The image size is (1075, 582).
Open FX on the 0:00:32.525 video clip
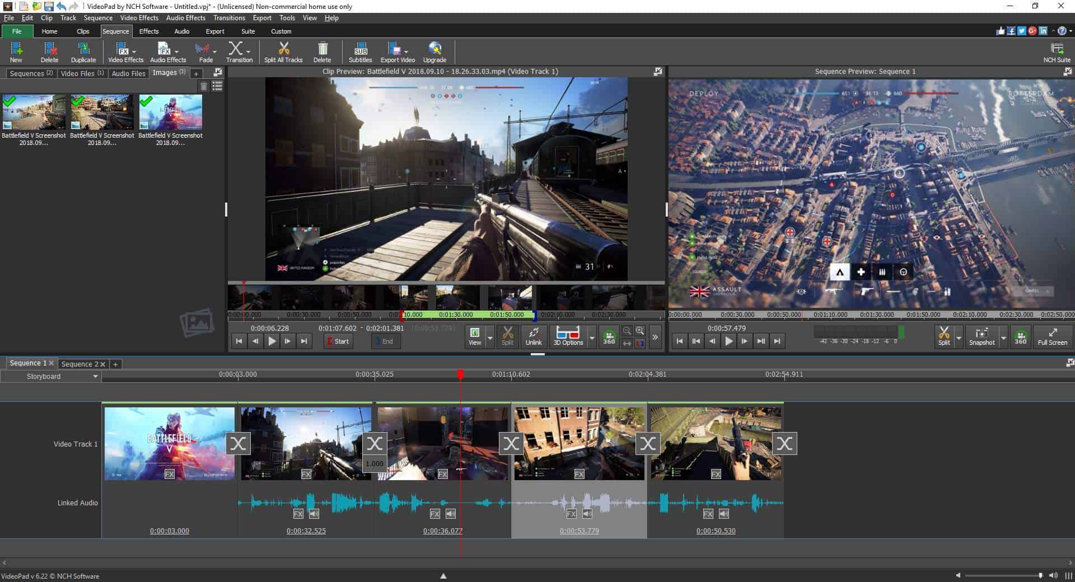(x=306, y=474)
